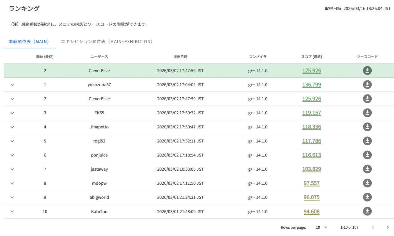The height and width of the screenshot is (236, 394).
Task: Expand the yokozuna57 row details
Action: point(12,85)
